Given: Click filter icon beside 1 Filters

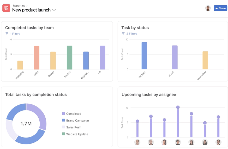Looking at the screenshot, I should coord(7,33).
